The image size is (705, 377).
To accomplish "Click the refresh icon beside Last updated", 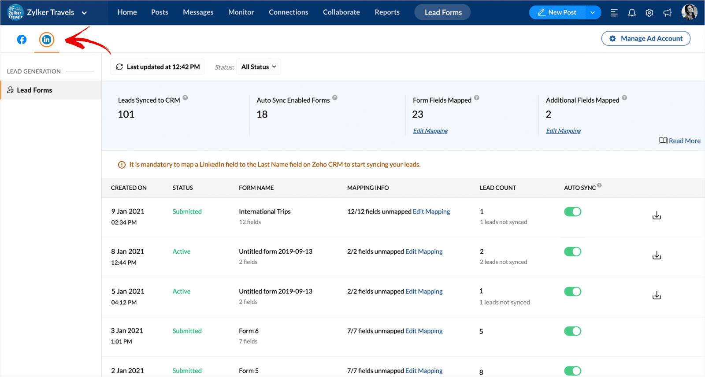I will point(119,67).
